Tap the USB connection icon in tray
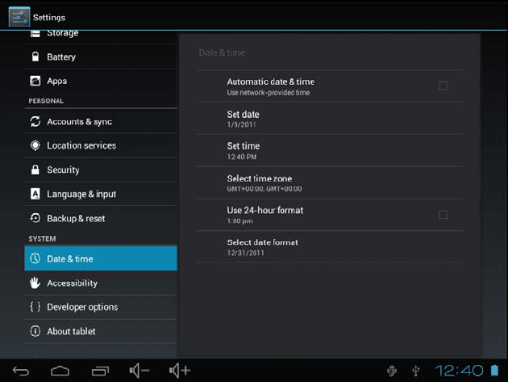 coord(416,371)
